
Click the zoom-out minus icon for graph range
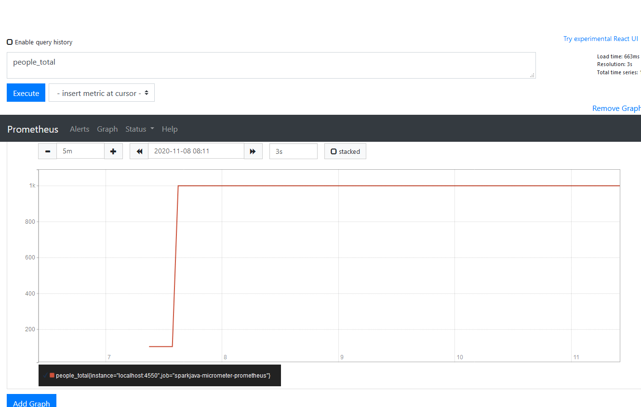(47, 151)
